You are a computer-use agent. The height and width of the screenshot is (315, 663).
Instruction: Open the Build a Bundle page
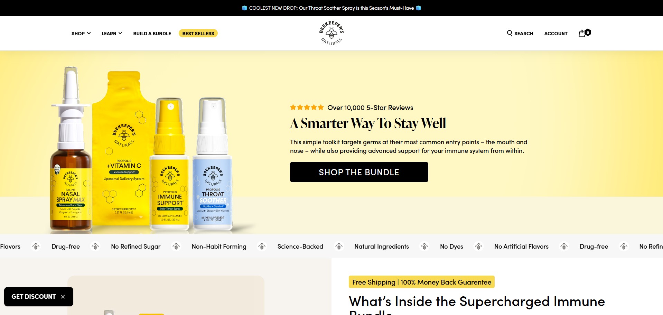tap(152, 34)
